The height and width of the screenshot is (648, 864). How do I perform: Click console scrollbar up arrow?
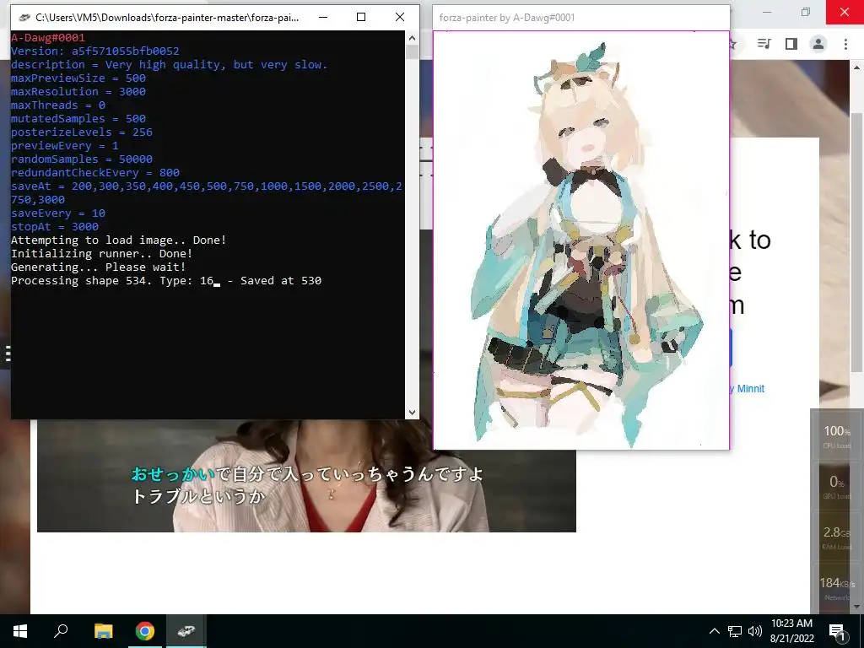pos(412,38)
